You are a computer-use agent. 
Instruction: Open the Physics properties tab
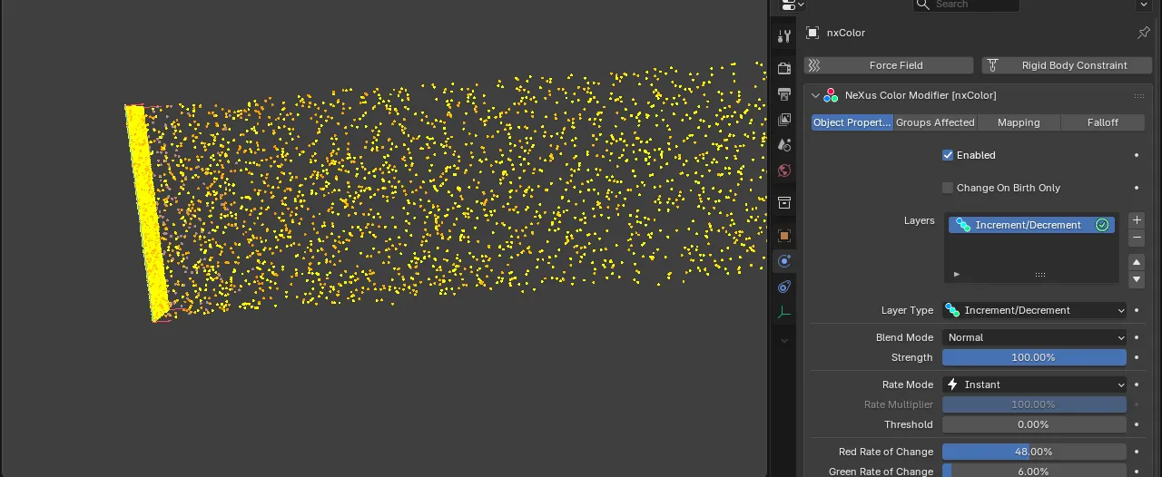(784, 261)
